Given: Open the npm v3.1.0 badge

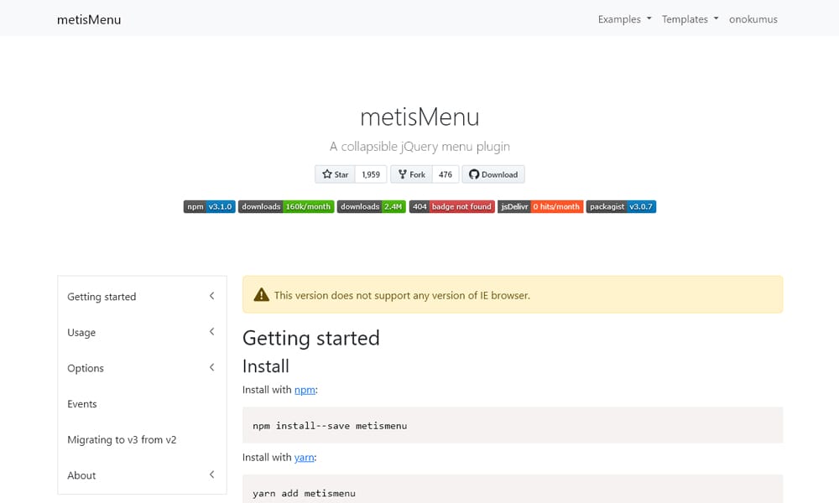Looking at the screenshot, I should tap(209, 206).
